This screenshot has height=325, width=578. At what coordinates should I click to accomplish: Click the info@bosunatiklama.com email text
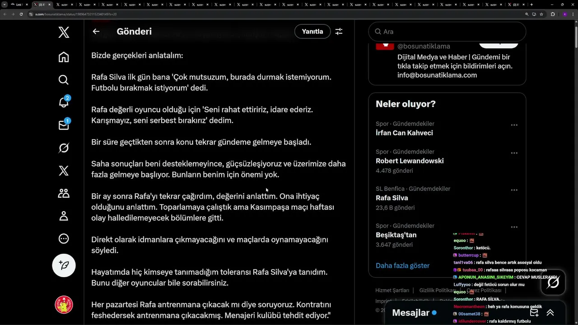pyautogui.click(x=437, y=75)
